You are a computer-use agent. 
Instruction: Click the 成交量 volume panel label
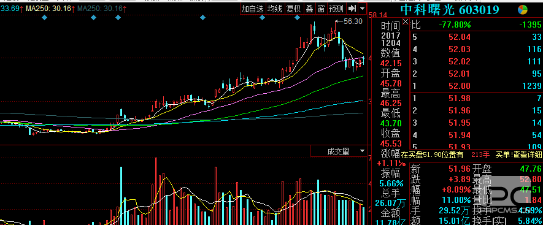(338, 151)
